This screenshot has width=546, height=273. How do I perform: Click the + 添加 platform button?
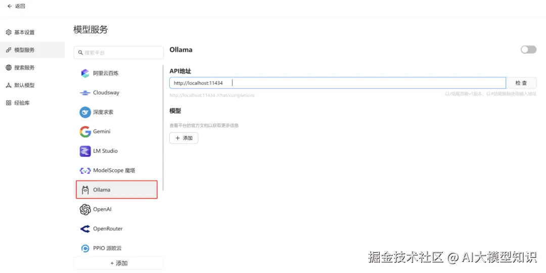click(118, 263)
